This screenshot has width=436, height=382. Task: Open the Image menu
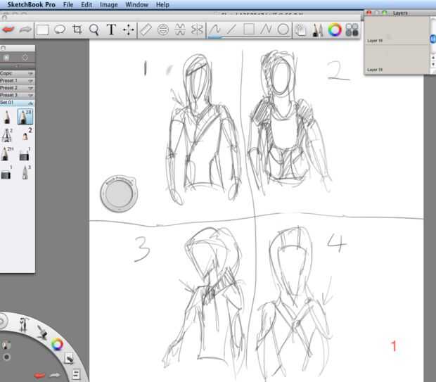(x=109, y=5)
